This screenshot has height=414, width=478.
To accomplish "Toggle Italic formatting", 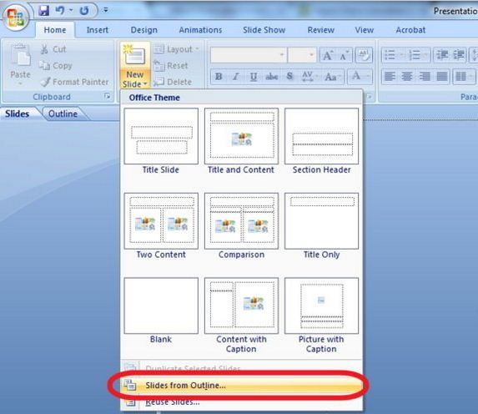I will pos(235,76).
